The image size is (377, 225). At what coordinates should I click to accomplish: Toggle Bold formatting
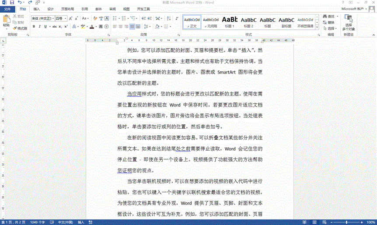tap(33, 27)
